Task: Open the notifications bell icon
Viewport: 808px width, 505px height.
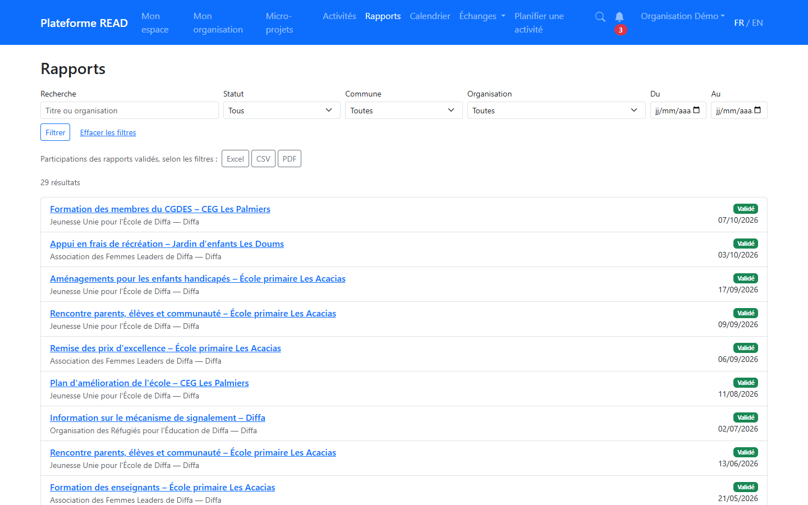Action: (x=619, y=17)
